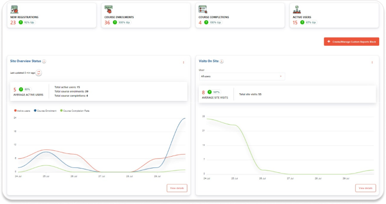This screenshot has width=386, height=204.
Task: Click Create/Manage Custom Reports Block button
Action: 351,42
